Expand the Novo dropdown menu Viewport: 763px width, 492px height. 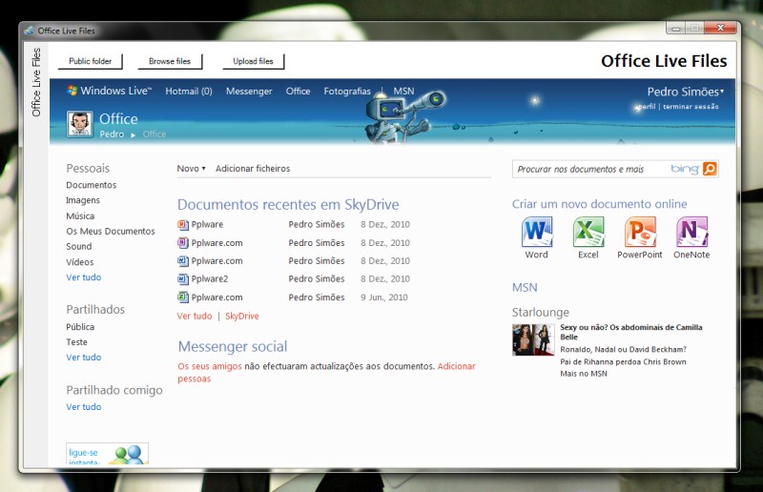click(191, 169)
